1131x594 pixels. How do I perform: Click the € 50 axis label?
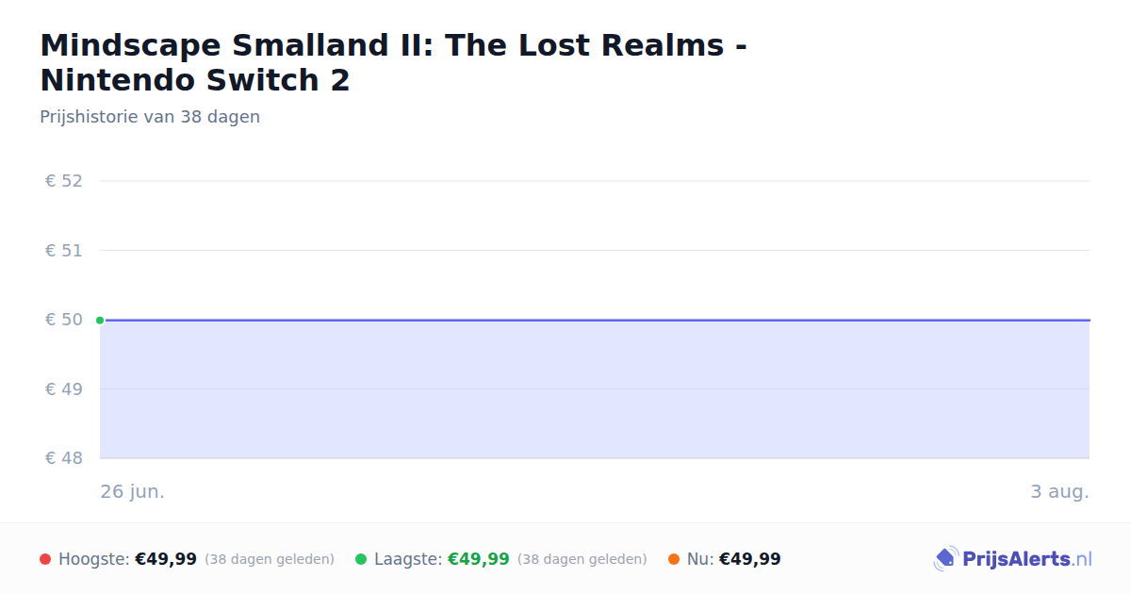64,320
